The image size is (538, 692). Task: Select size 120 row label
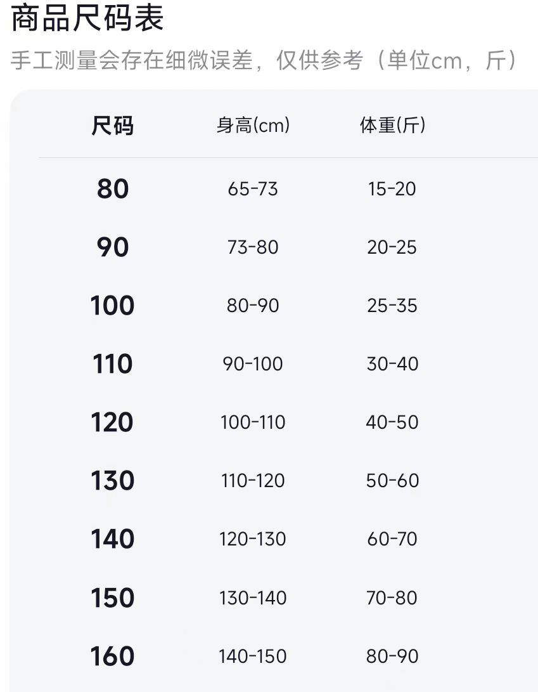click(113, 422)
